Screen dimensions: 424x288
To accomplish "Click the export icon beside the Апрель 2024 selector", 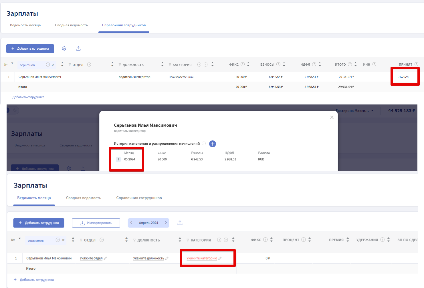I will pos(180,223).
